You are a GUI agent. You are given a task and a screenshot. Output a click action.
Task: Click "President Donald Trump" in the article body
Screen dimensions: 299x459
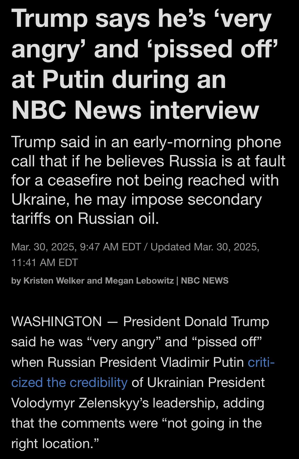click(196, 322)
